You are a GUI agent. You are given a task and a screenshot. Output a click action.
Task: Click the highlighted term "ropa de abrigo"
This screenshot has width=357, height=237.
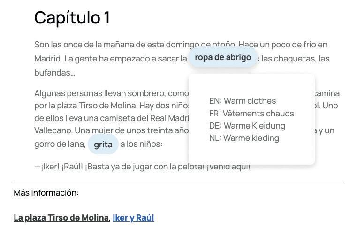[223, 57]
